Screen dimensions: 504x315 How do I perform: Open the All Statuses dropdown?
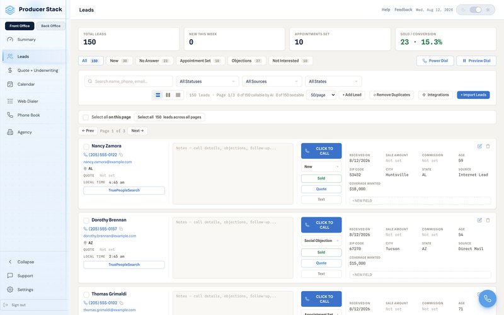tap(207, 82)
